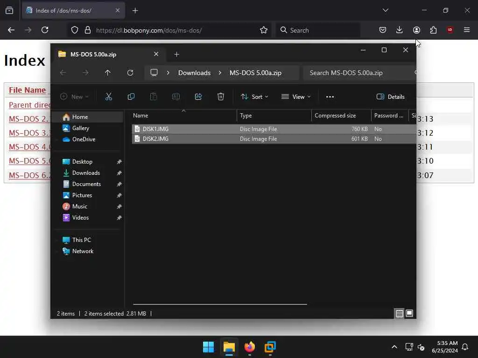478x358 pixels.
Task: Open OneDrive in navigation pane
Action: pyautogui.click(x=84, y=139)
